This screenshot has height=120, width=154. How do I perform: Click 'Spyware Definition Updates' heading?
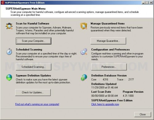pyautogui.click(x=33, y=75)
